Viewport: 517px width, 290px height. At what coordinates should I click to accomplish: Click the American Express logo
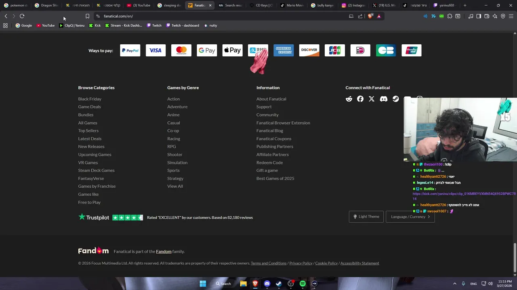(284, 50)
